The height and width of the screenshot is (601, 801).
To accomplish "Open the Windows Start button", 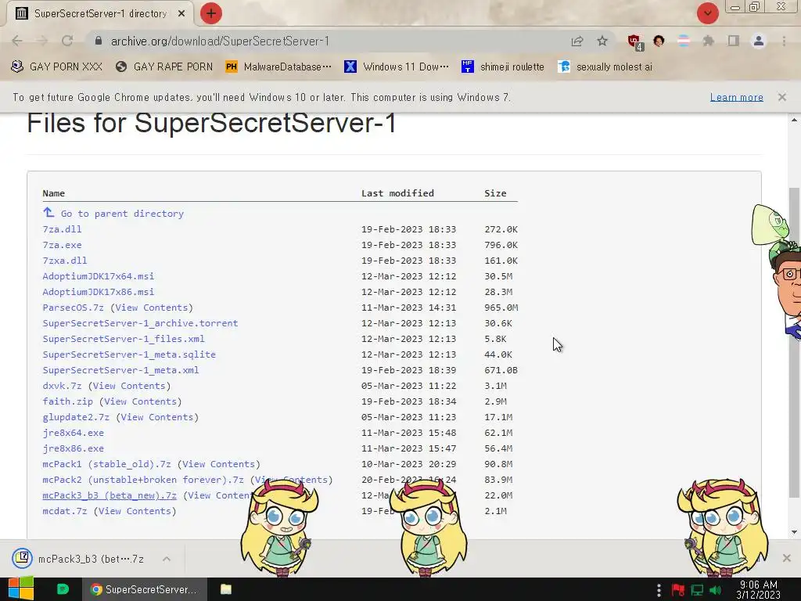I will click(x=20, y=588).
